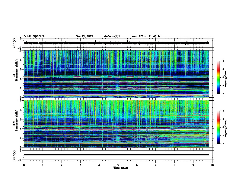Viewport: 239px width, 185px height.
Task: Click the "8" kHz tick on ch.1 frequency axis
Action: [x=21, y=60]
